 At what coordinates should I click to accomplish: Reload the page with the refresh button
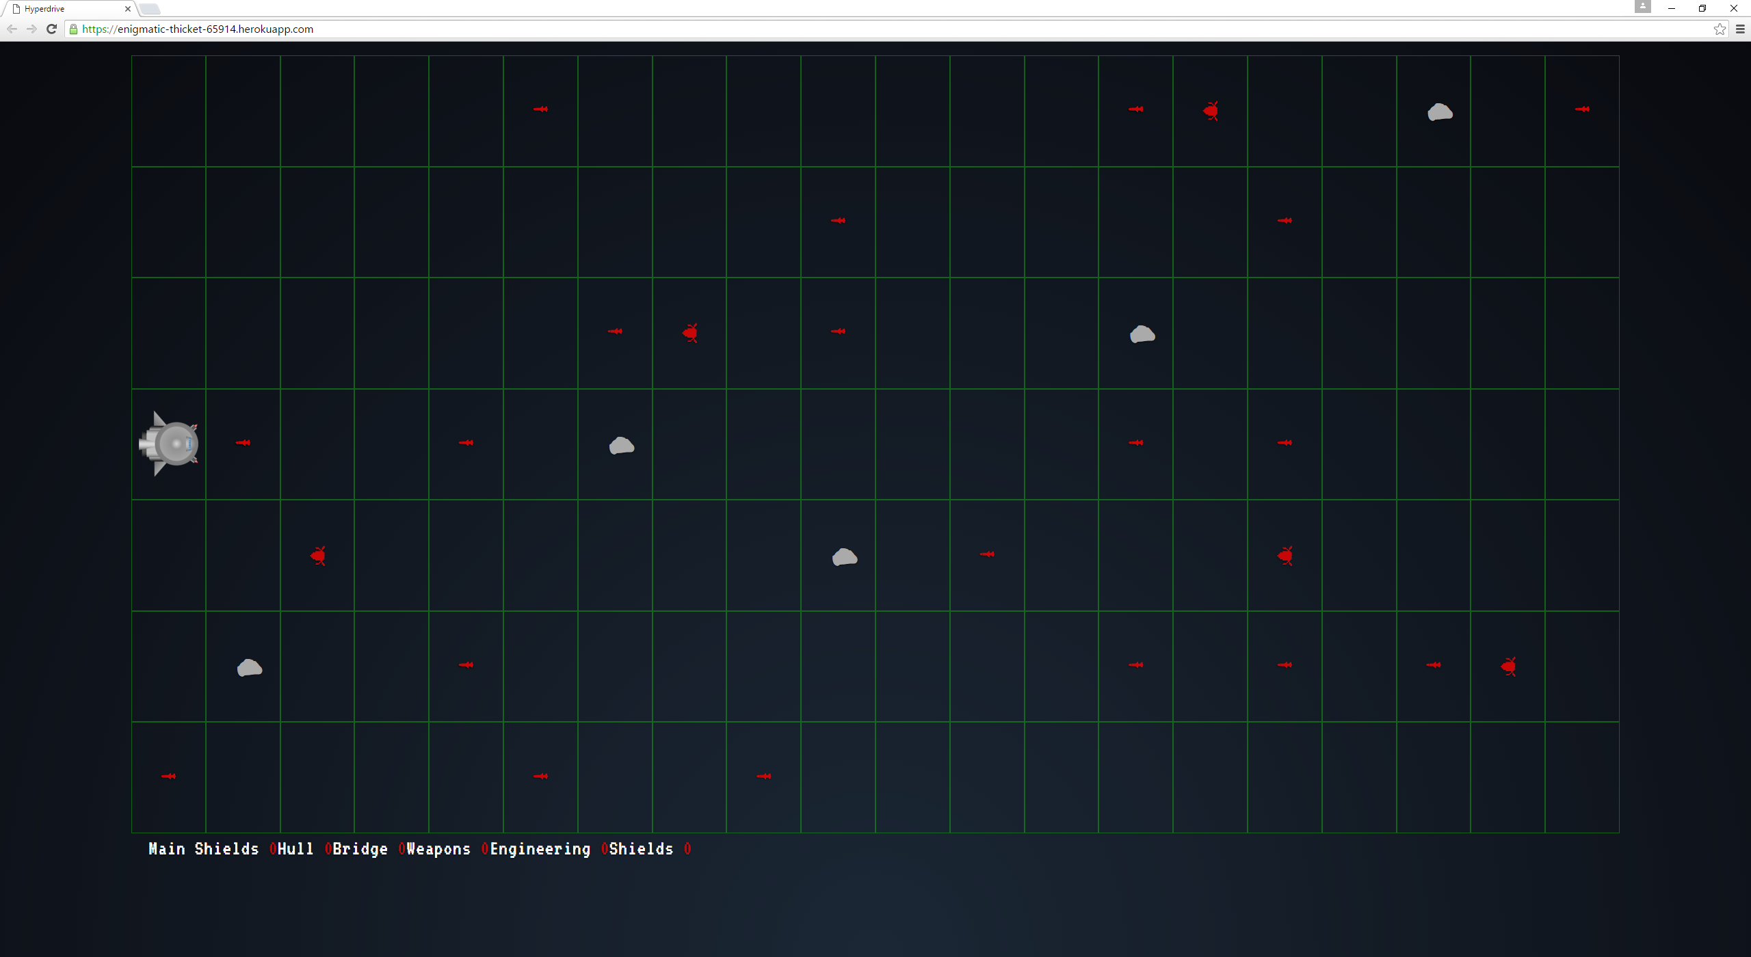point(51,29)
